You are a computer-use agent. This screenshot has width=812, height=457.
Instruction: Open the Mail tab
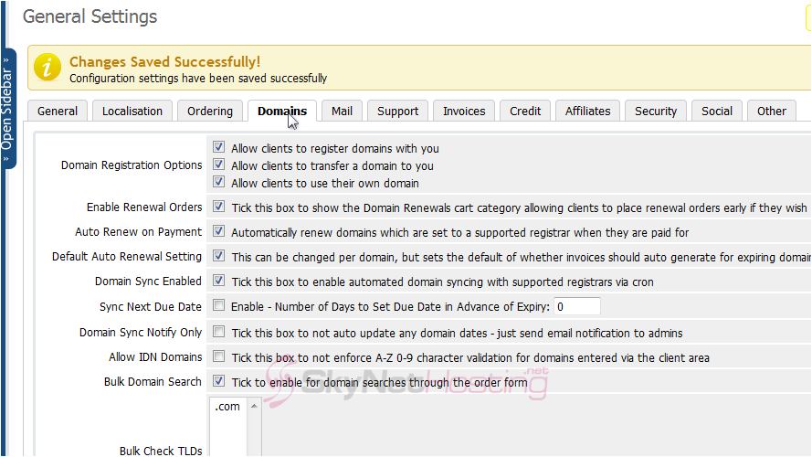(x=342, y=111)
